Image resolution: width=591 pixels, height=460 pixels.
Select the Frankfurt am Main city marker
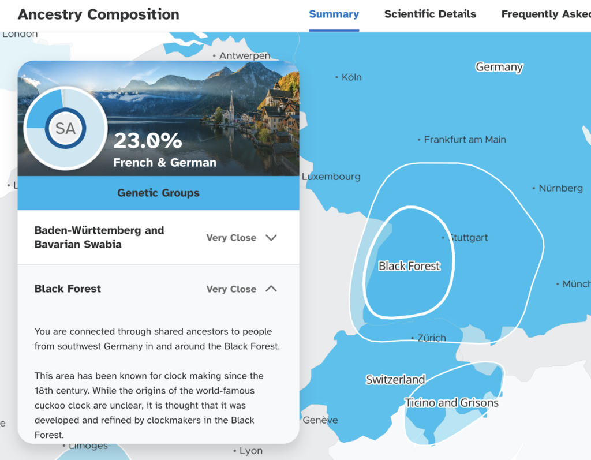click(x=420, y=140)
